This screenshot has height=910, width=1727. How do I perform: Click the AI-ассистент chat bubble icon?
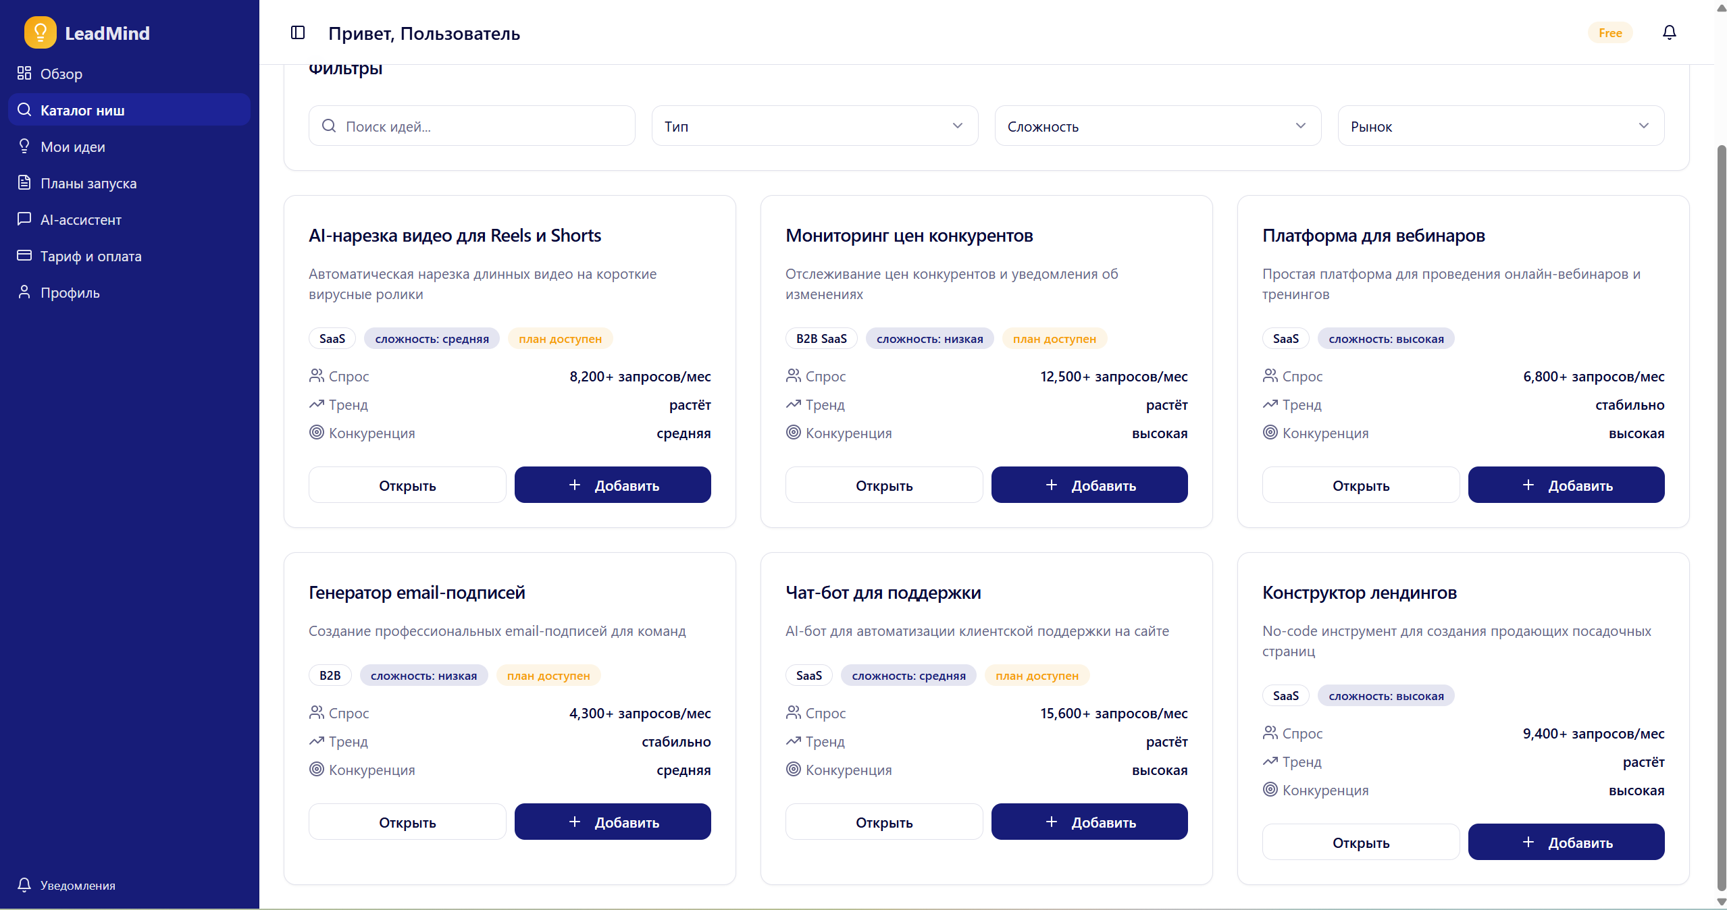point(24,219)
